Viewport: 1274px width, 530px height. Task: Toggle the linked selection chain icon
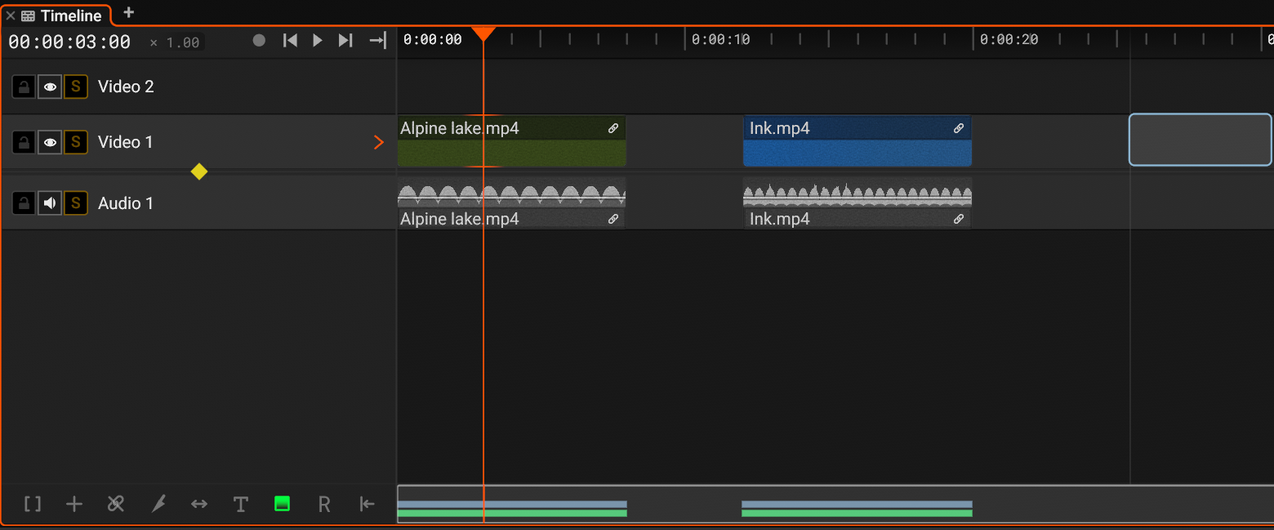116,504
